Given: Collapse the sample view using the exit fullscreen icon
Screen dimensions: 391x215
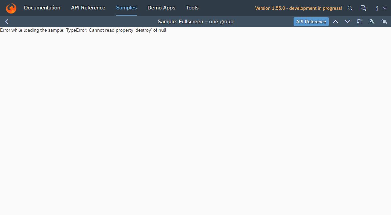Looking at the screenshot, I should click(360, 21).
